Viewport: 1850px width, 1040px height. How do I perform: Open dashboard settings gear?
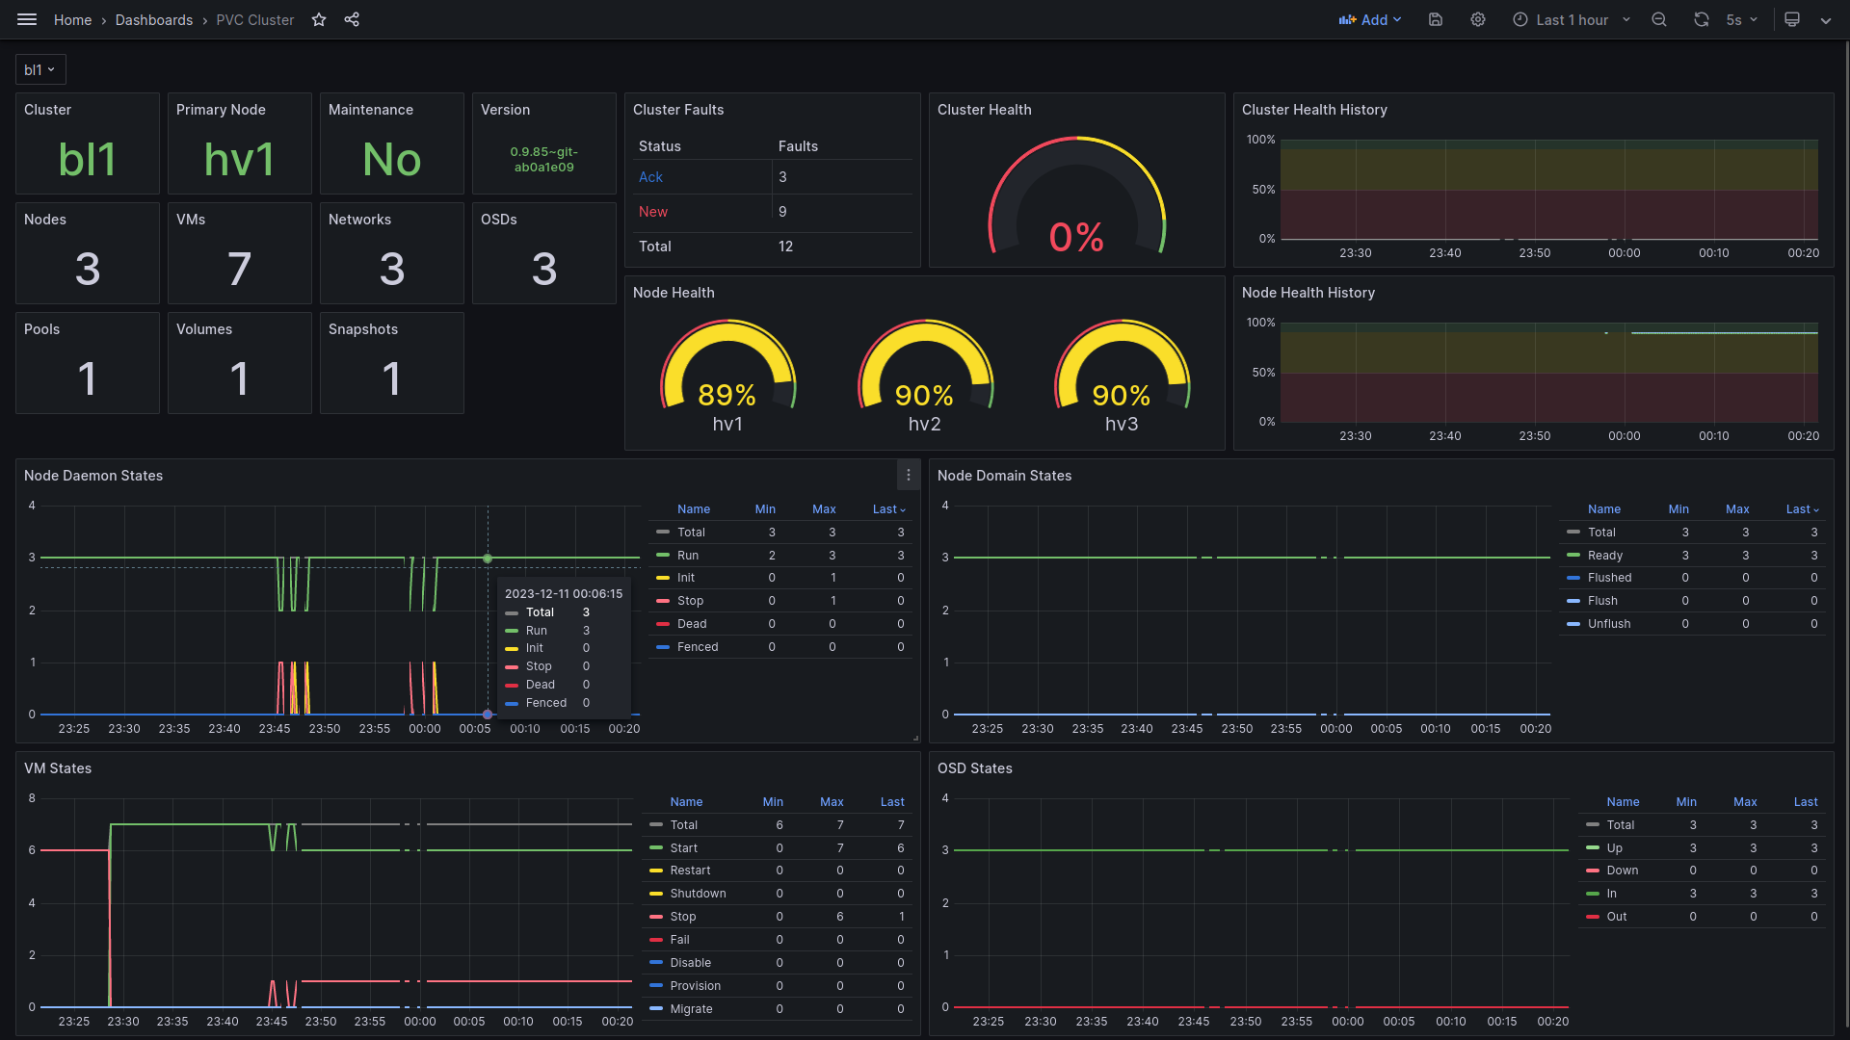[1477, 19]
